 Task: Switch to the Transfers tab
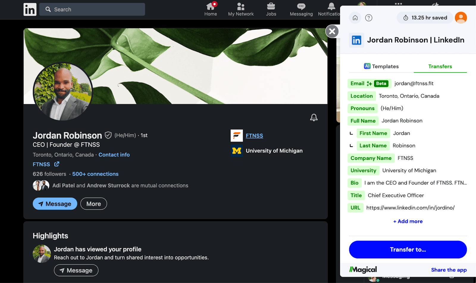click(x=440, y=66)
